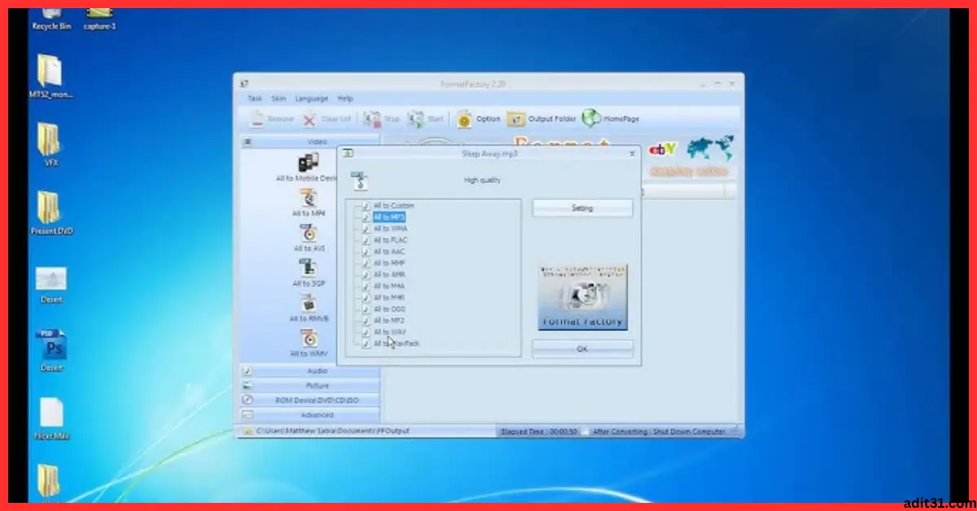Choose All to Custom in the list
This screenshot has height=511, width=977.
(394, 206)
